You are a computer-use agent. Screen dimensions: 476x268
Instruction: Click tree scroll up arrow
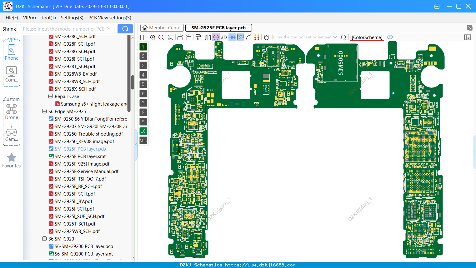point(133,37)
